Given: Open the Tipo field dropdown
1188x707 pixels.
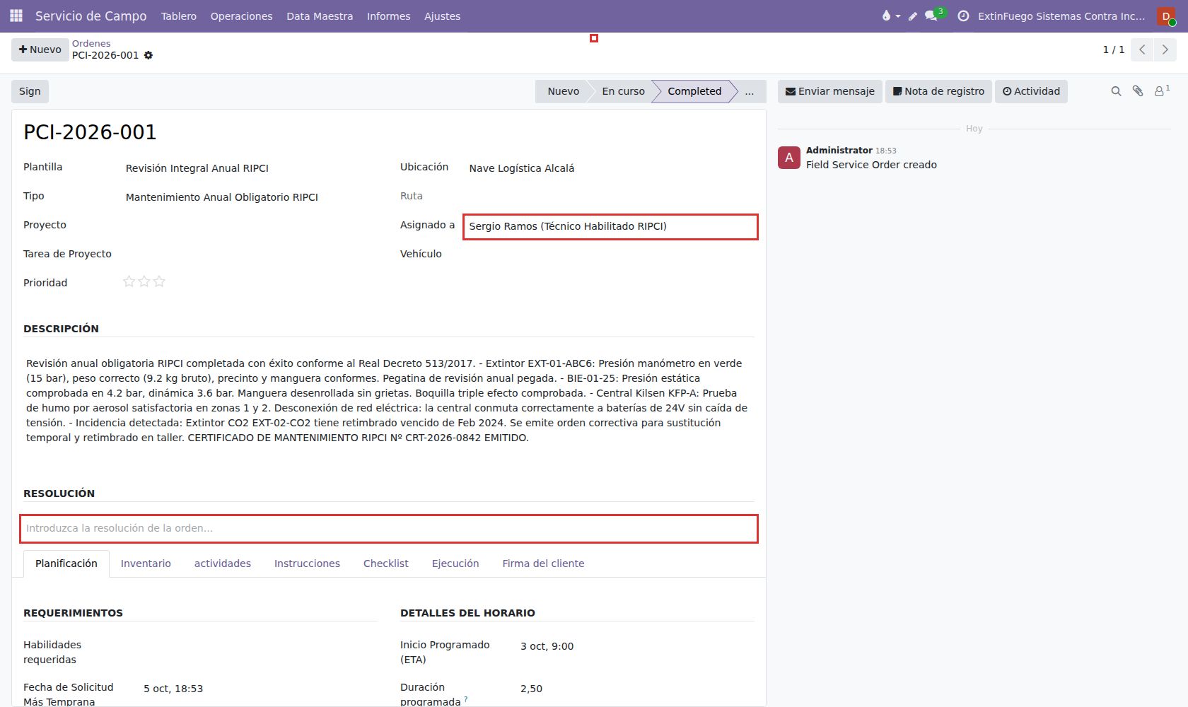Looking at the screenshot, I should [x=251, y=197].
